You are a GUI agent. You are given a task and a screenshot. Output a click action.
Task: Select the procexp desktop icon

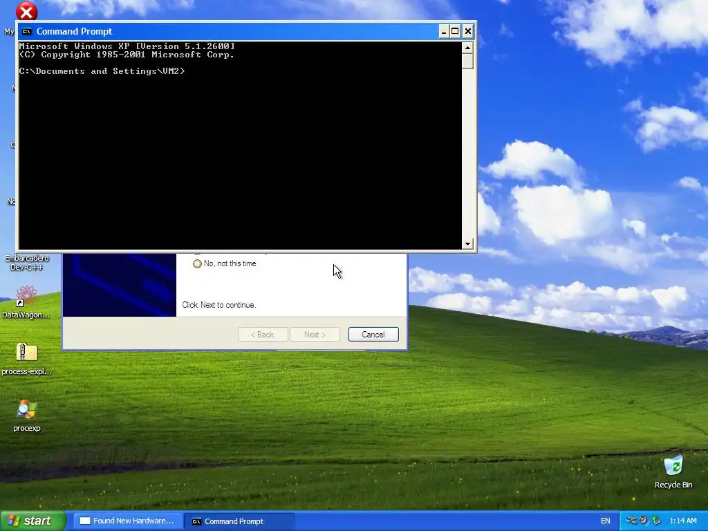[27, 409]
